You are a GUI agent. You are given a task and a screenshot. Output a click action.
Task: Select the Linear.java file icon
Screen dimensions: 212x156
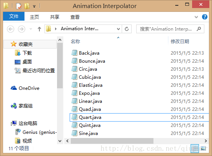click(x=74, y=101)
